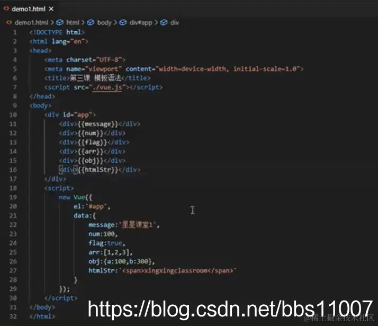Viewport: 378px width, 326px height.
Task: Click the cube icon before body in the breadcrumb
Action: (x=91, y=22)
